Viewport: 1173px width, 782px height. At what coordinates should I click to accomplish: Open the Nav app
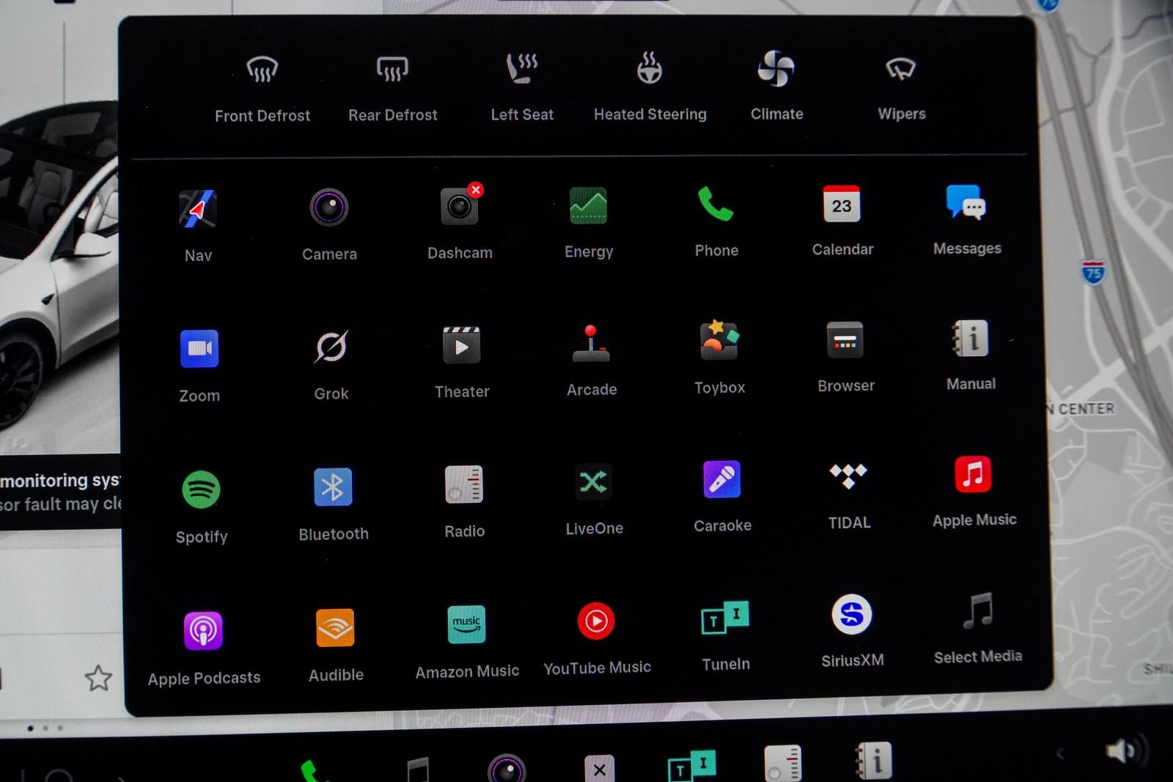click(198, 209)
